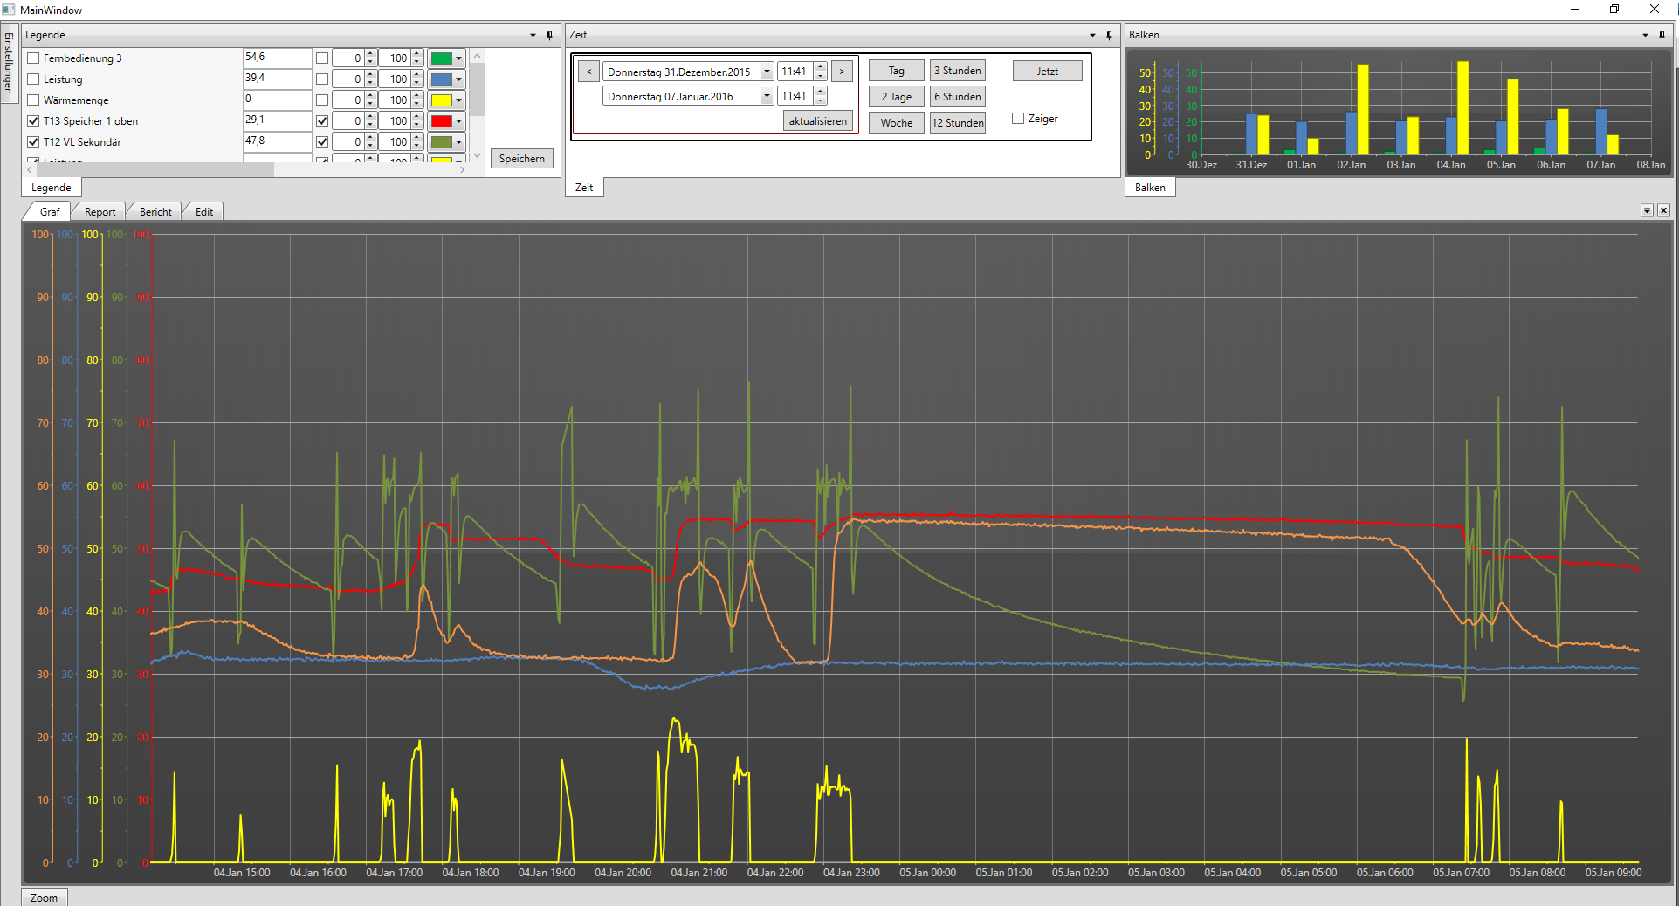Enable the Wärmemenge series checkbox
Screen dimensions: 1679x906
[33, 100]
